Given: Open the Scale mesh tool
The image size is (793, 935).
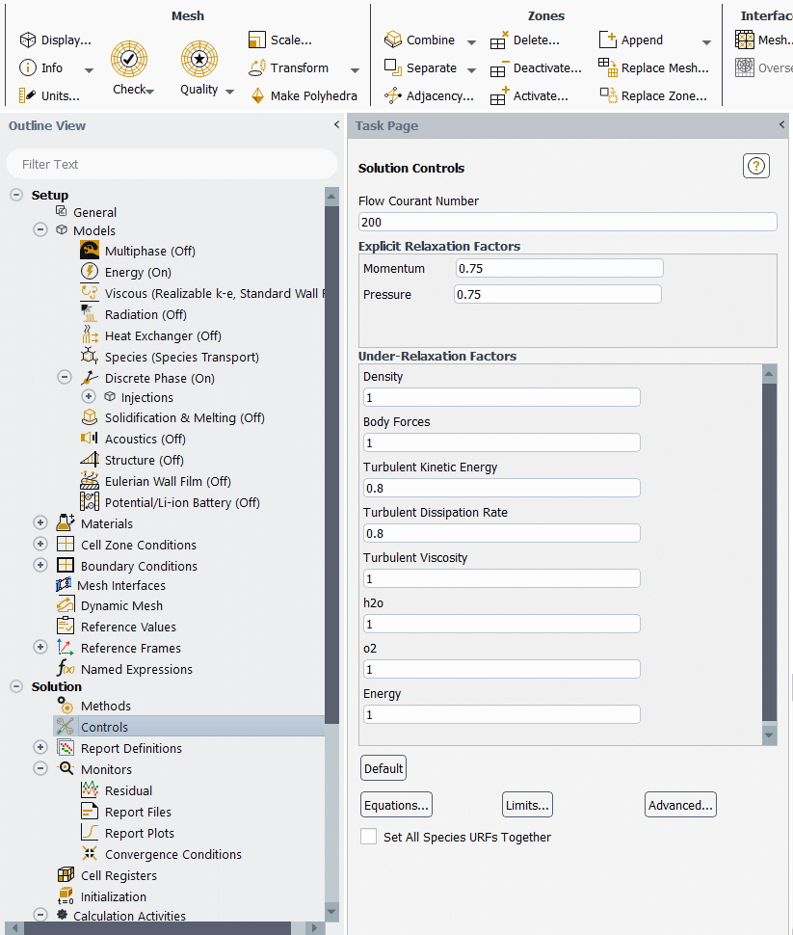Looking at the screenshot, I should click(257, 40).
